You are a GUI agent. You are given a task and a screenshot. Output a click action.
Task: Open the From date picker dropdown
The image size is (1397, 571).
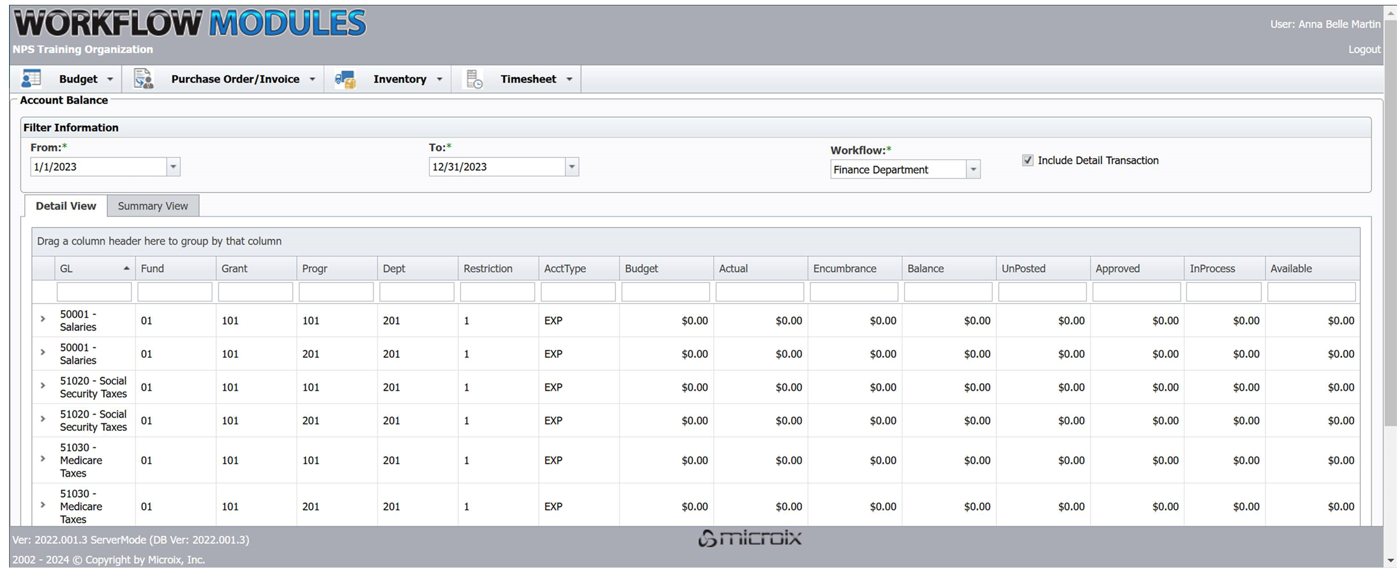[x=173, y=167]
